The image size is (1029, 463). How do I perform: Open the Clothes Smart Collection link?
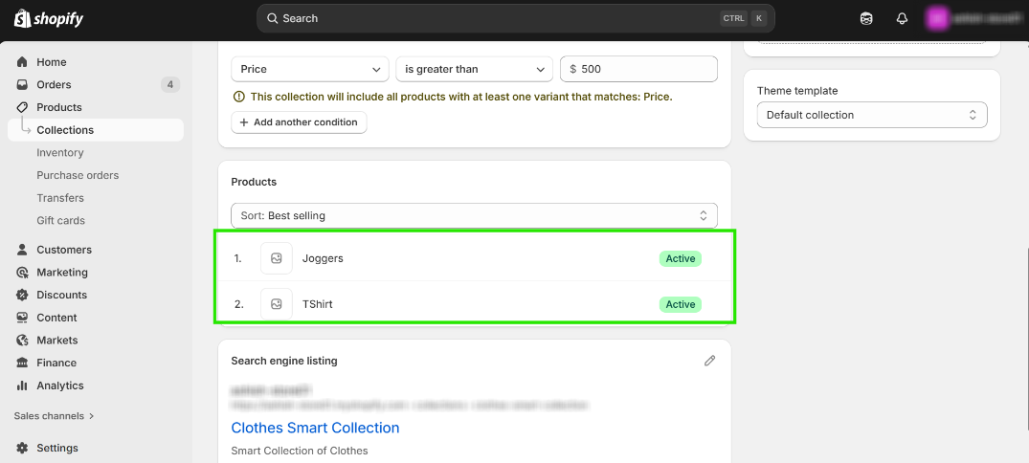click(315, 428)
